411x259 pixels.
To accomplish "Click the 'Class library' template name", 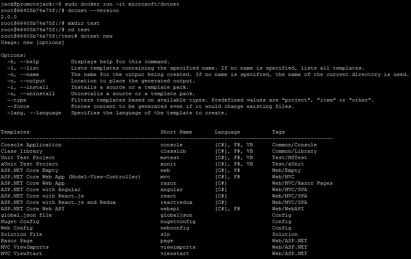I will pos(22,151).
